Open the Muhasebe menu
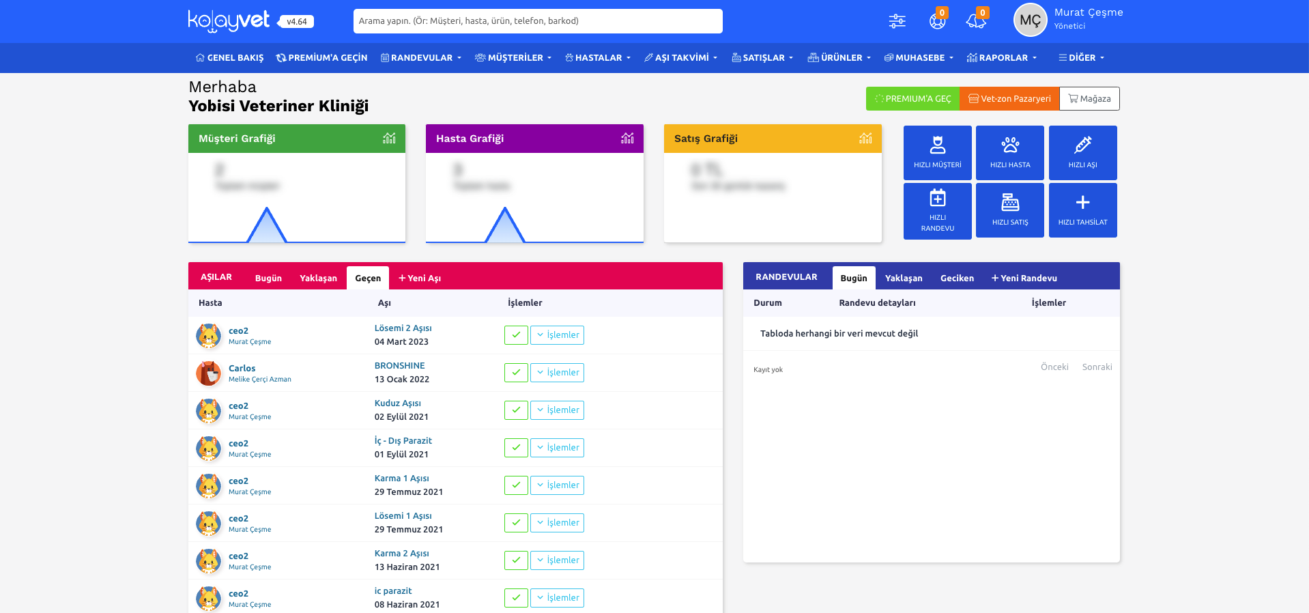 click(x=919, y=58)
